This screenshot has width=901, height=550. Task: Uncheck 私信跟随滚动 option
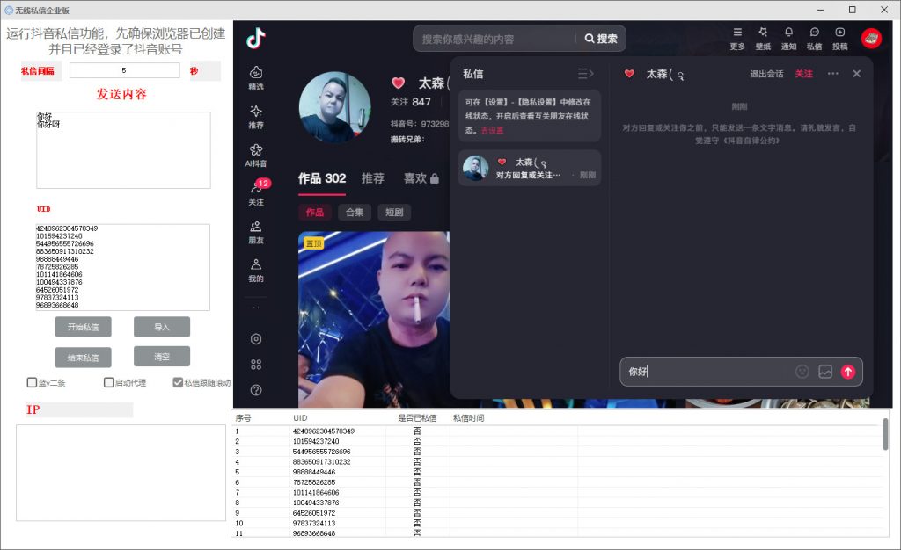click(179, 383)
